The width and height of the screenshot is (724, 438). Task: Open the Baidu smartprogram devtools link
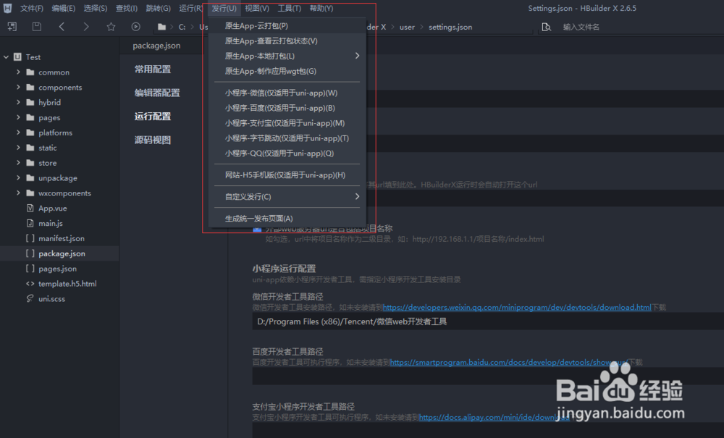[x=508, y=362]
